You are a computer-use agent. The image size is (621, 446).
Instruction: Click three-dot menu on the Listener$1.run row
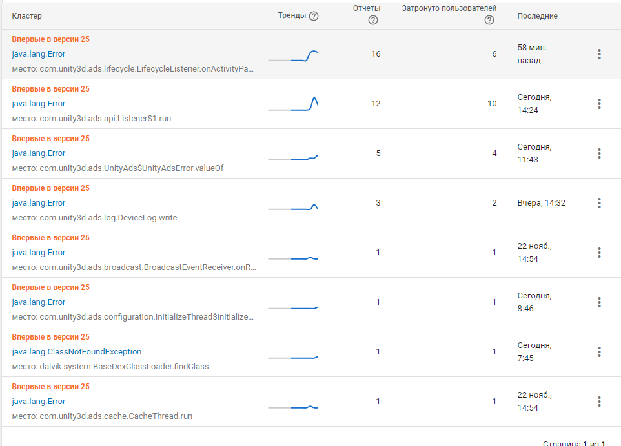(599, 103)
